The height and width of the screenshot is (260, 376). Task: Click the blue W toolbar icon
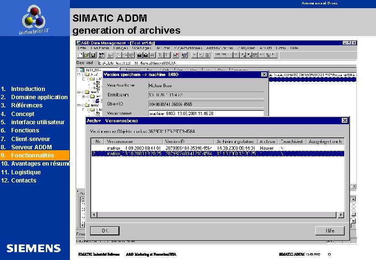pos(184,55)
